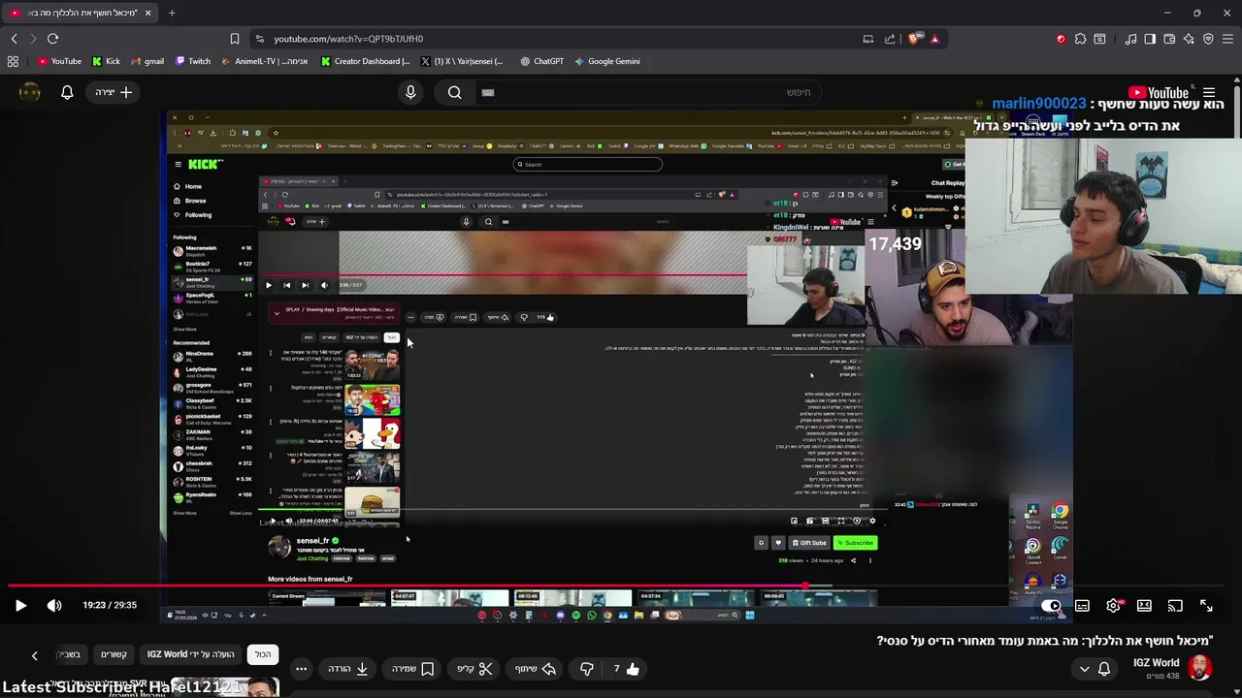Mute the video with the speaker icon
1242x698 pixels.
tap(54, 605)
